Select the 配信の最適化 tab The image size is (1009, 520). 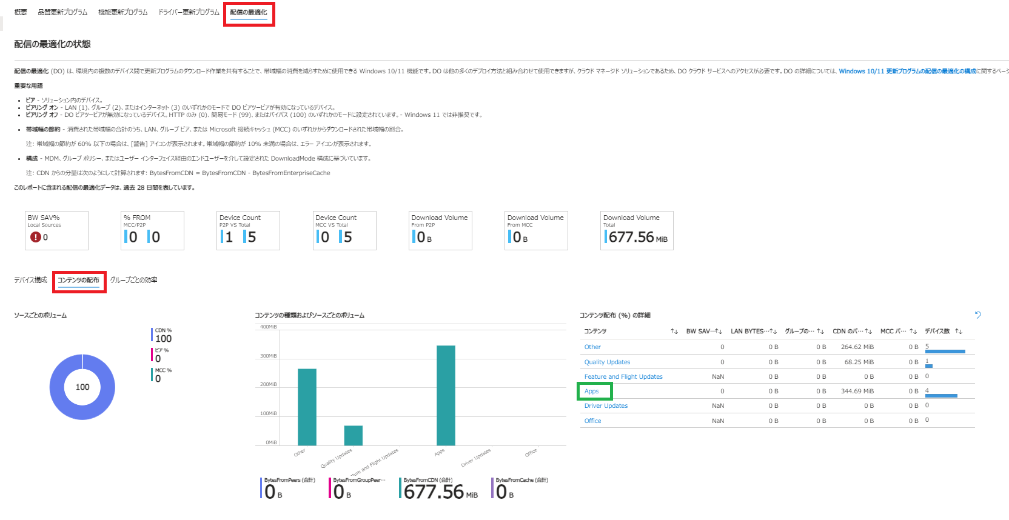(x=249, y=12)
